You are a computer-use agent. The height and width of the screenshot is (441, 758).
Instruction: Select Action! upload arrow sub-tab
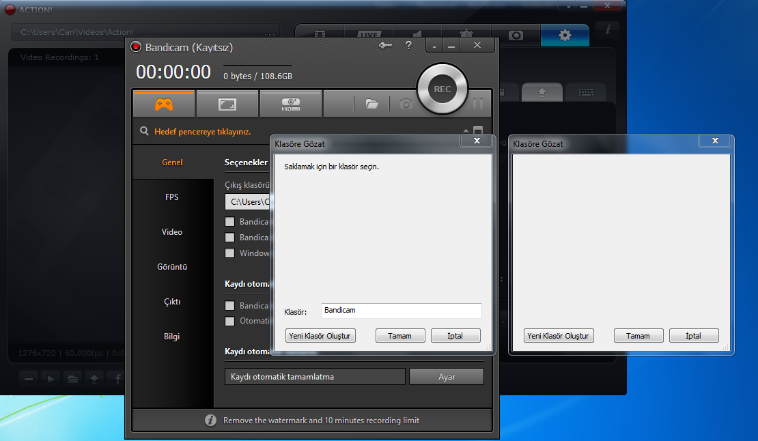542,91
